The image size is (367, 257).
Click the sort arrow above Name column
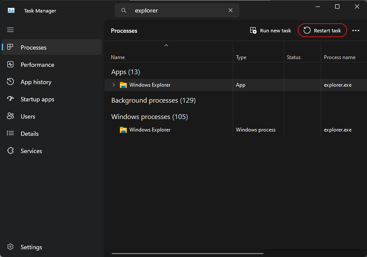tap(166, 45)
